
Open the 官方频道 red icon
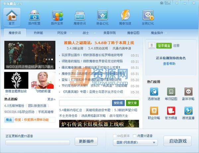171,111
